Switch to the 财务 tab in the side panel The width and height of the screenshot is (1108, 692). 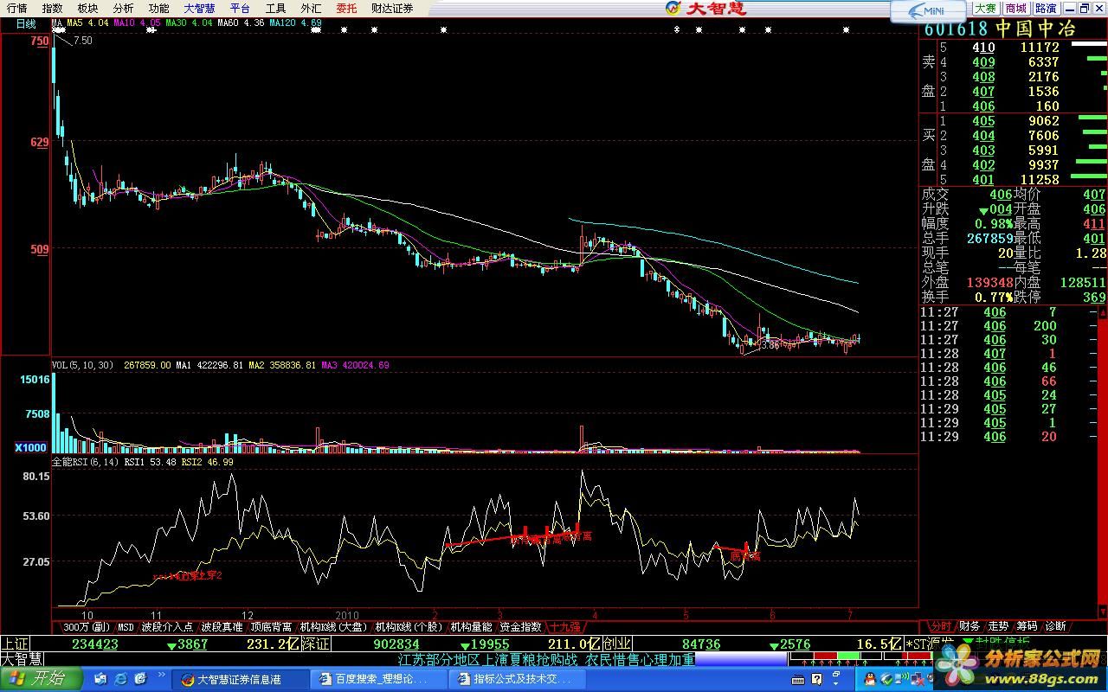click(x=969, y=626)
